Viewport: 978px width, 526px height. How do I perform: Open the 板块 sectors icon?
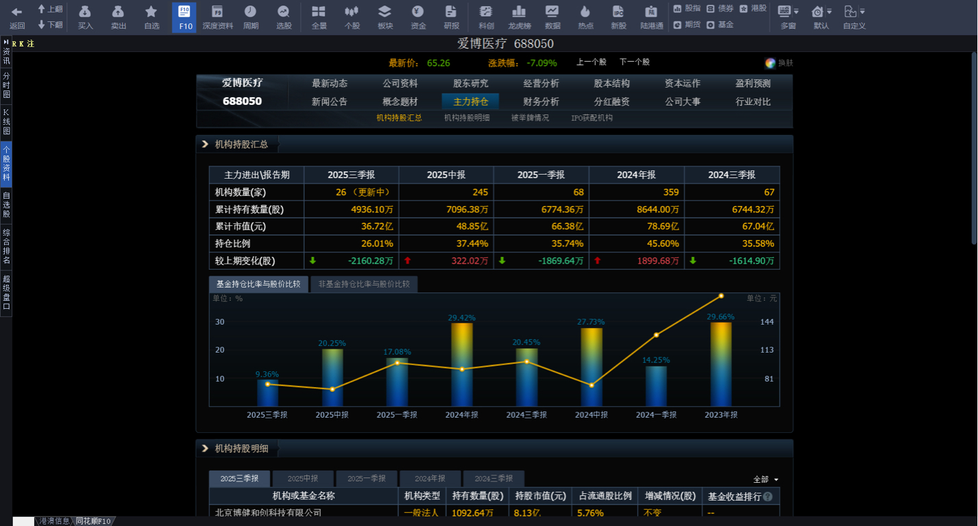(x=385, y=12)
